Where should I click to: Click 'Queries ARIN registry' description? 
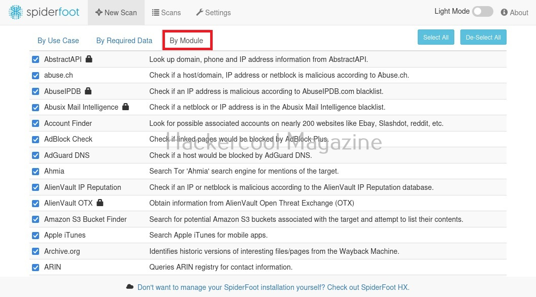pyautogui.click(x=221, y=267)
